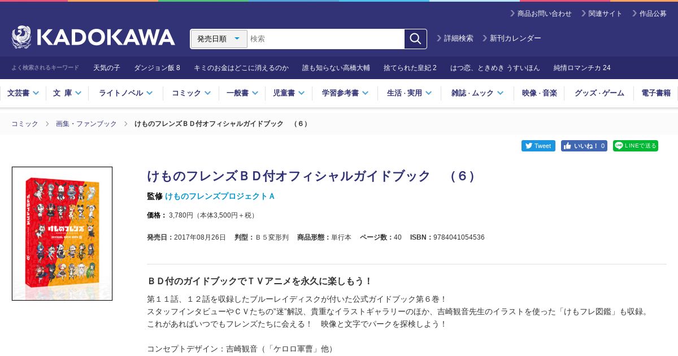Share via the Tweet button
678x356 pixels.
click(x=538, y=146)
